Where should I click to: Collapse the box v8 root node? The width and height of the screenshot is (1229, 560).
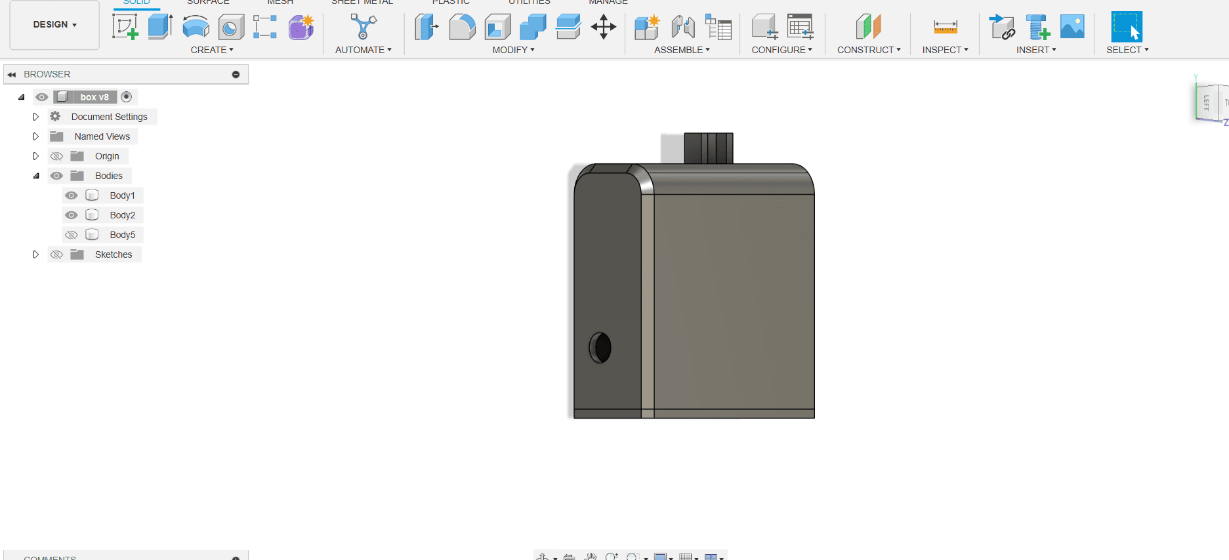[x=22, y=97]
